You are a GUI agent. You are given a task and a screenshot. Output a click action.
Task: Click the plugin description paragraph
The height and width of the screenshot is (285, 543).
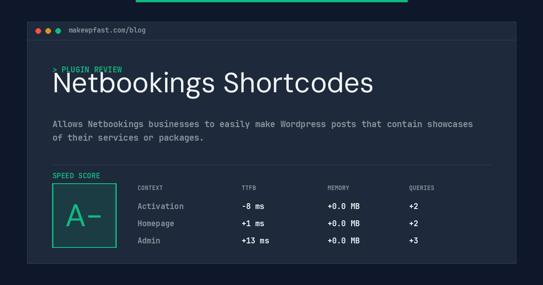click(x=262, y=131)
